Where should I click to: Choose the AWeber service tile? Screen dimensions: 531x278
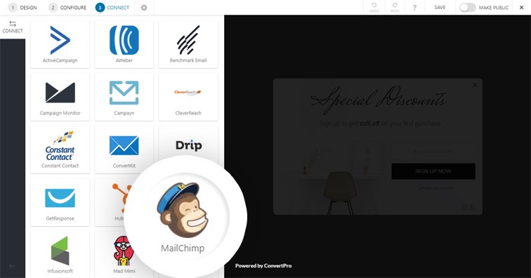tap(124, 44)
